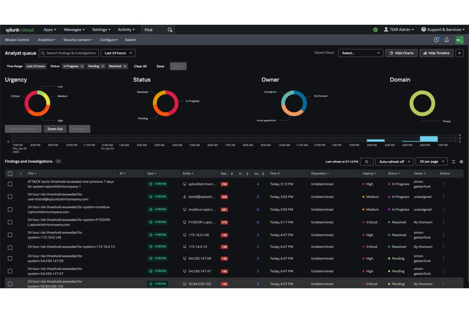Open the help question mark icon with badge

pos(436,40)
